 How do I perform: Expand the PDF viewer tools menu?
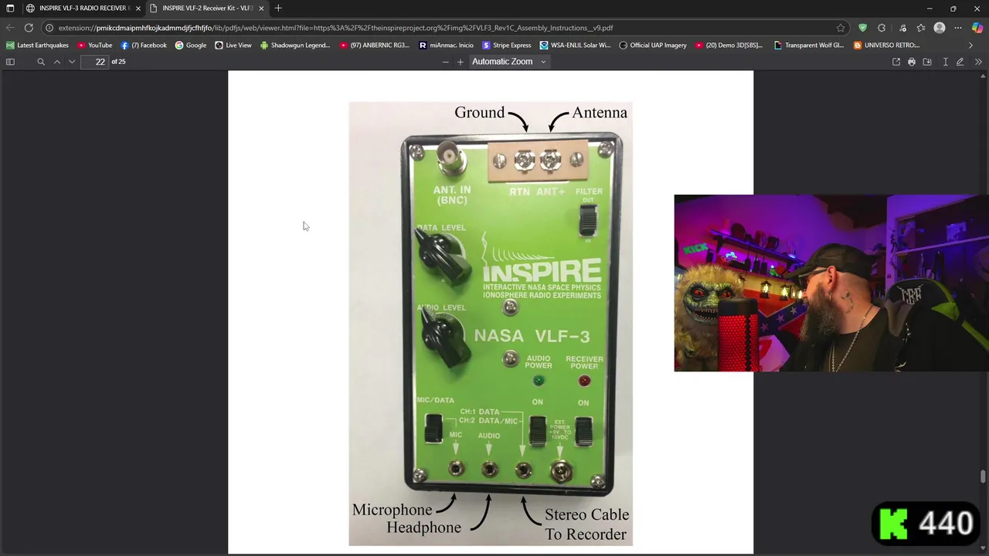point(978,62)
